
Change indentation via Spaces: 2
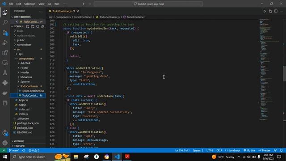198,150
